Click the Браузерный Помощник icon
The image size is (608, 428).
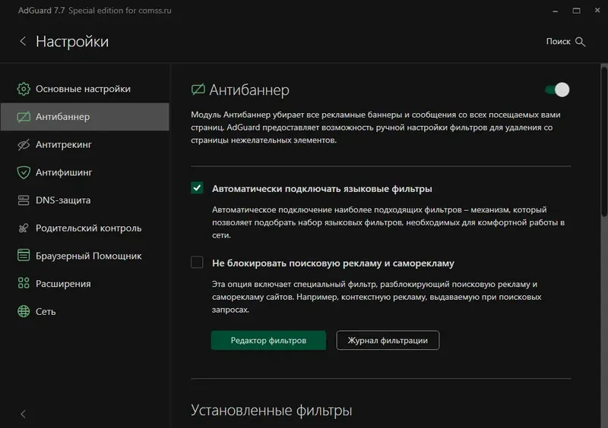coord(24,256)
